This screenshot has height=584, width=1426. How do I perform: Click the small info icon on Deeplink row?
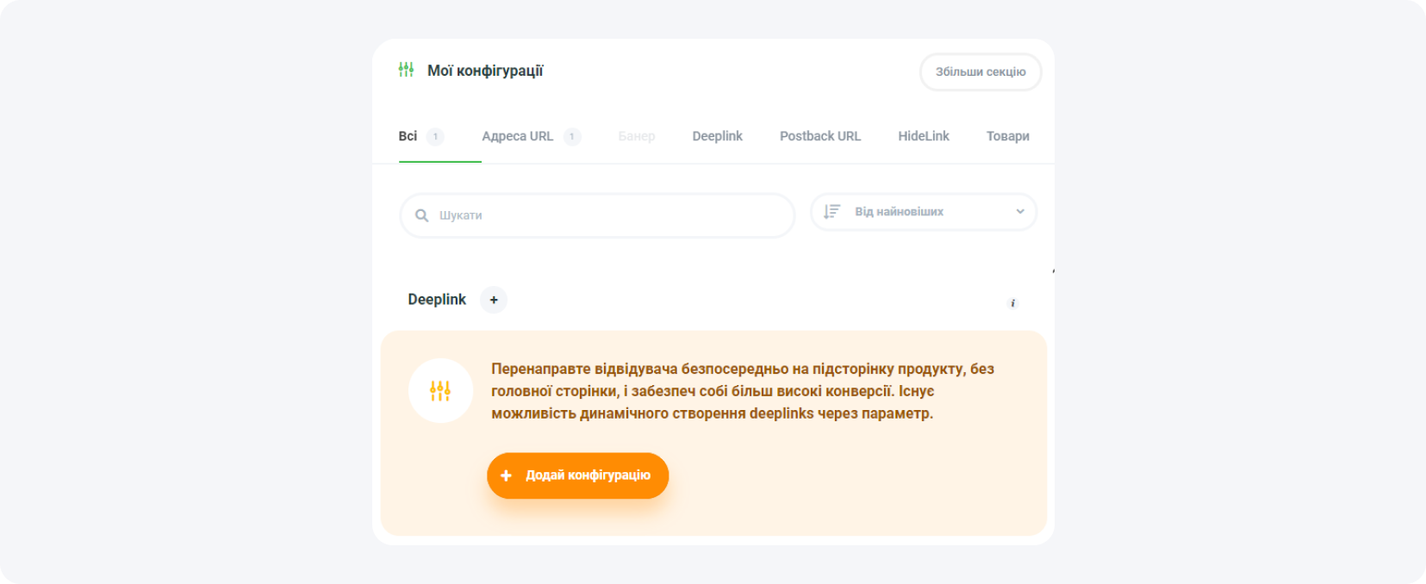point(1012,303)
